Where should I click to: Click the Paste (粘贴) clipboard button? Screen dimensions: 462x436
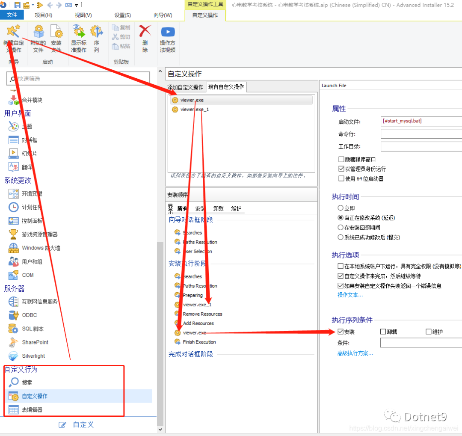tap(121, 46)
